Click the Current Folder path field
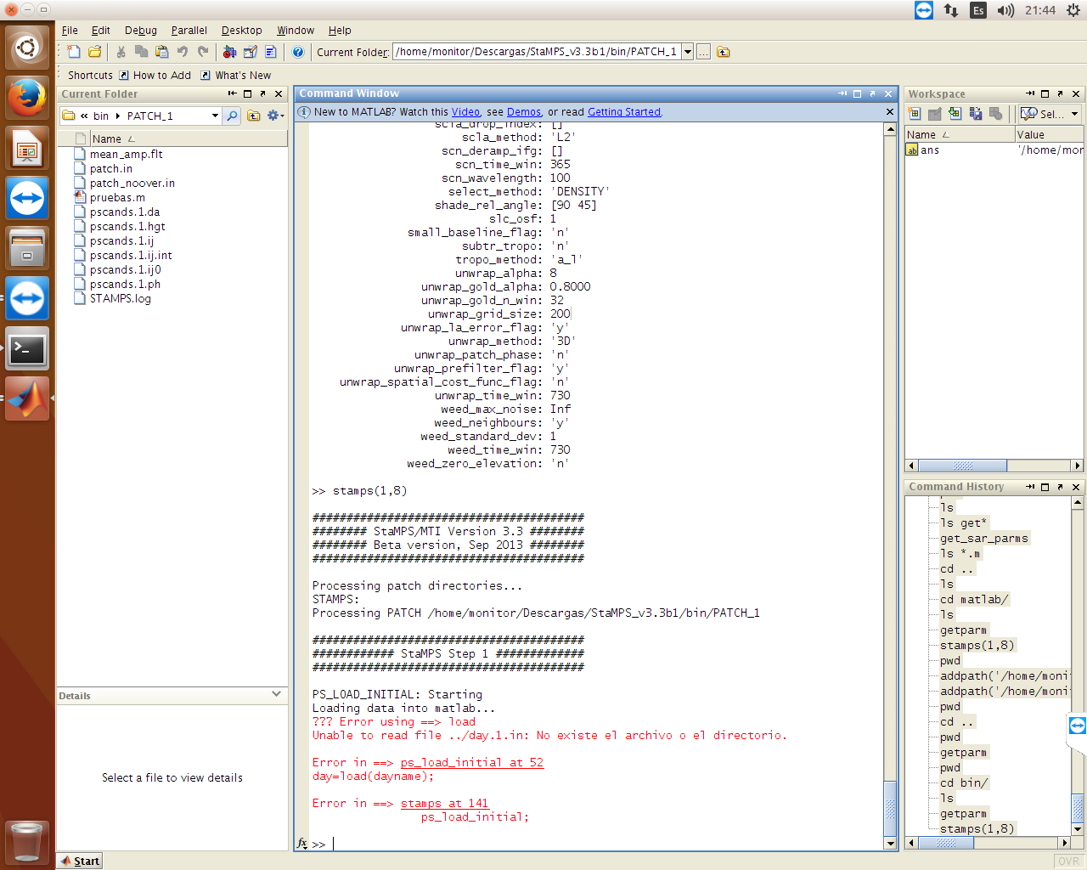Image resolution: width=1087 pixels, height=870 pixels. [x=537, y=52]
